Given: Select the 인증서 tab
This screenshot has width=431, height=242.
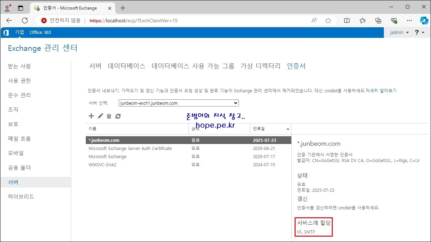Looking at the screenshot, I should click(x=296, y=66).
